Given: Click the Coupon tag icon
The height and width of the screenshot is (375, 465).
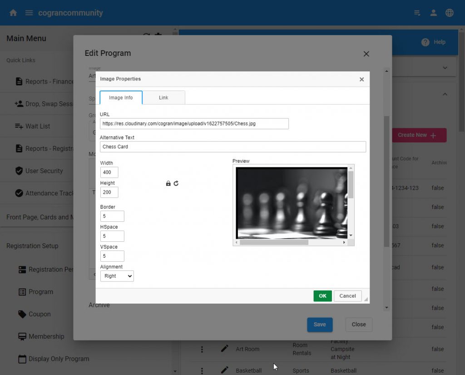Looking at the screenshot, I should (22, 314).
